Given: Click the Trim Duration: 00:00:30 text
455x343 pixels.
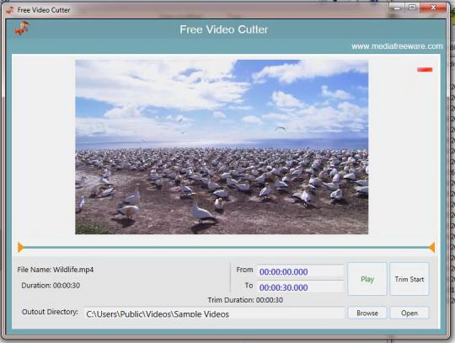Looking at the screenshot, I should click(245, 300).
